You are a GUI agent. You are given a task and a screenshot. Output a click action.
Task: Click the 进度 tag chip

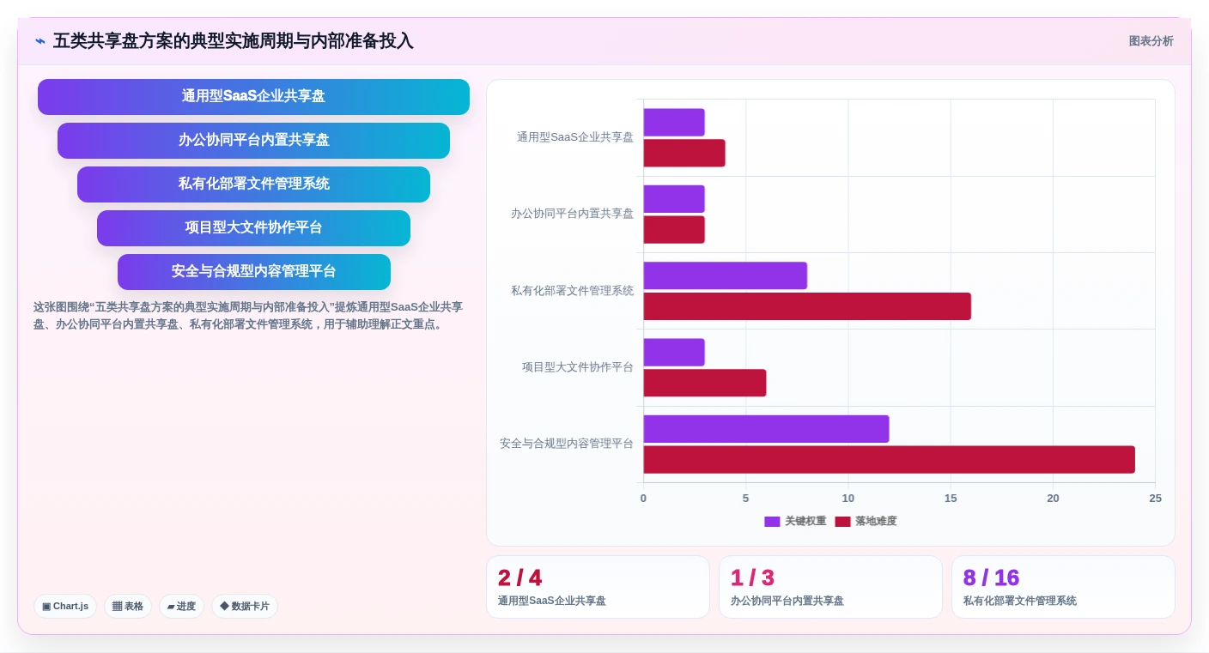point(181,606)
